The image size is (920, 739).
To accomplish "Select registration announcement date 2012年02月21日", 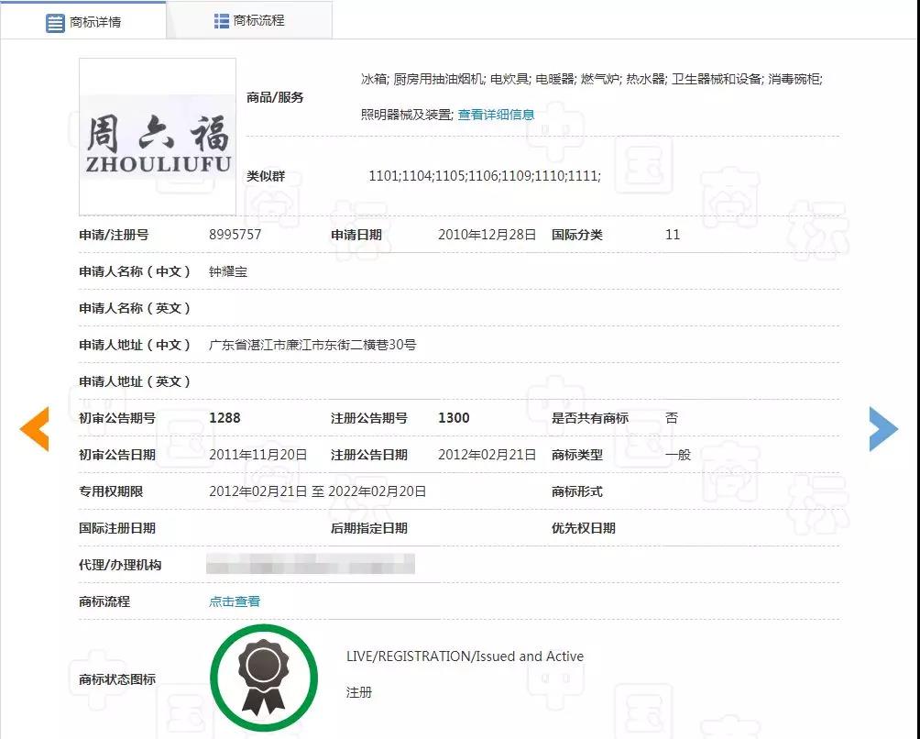I will click(487, 455).
